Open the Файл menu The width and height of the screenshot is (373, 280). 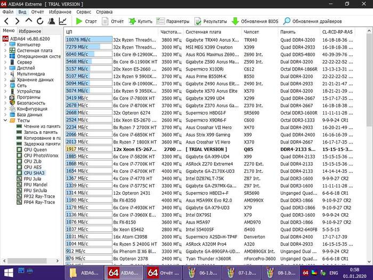point(8,12)
